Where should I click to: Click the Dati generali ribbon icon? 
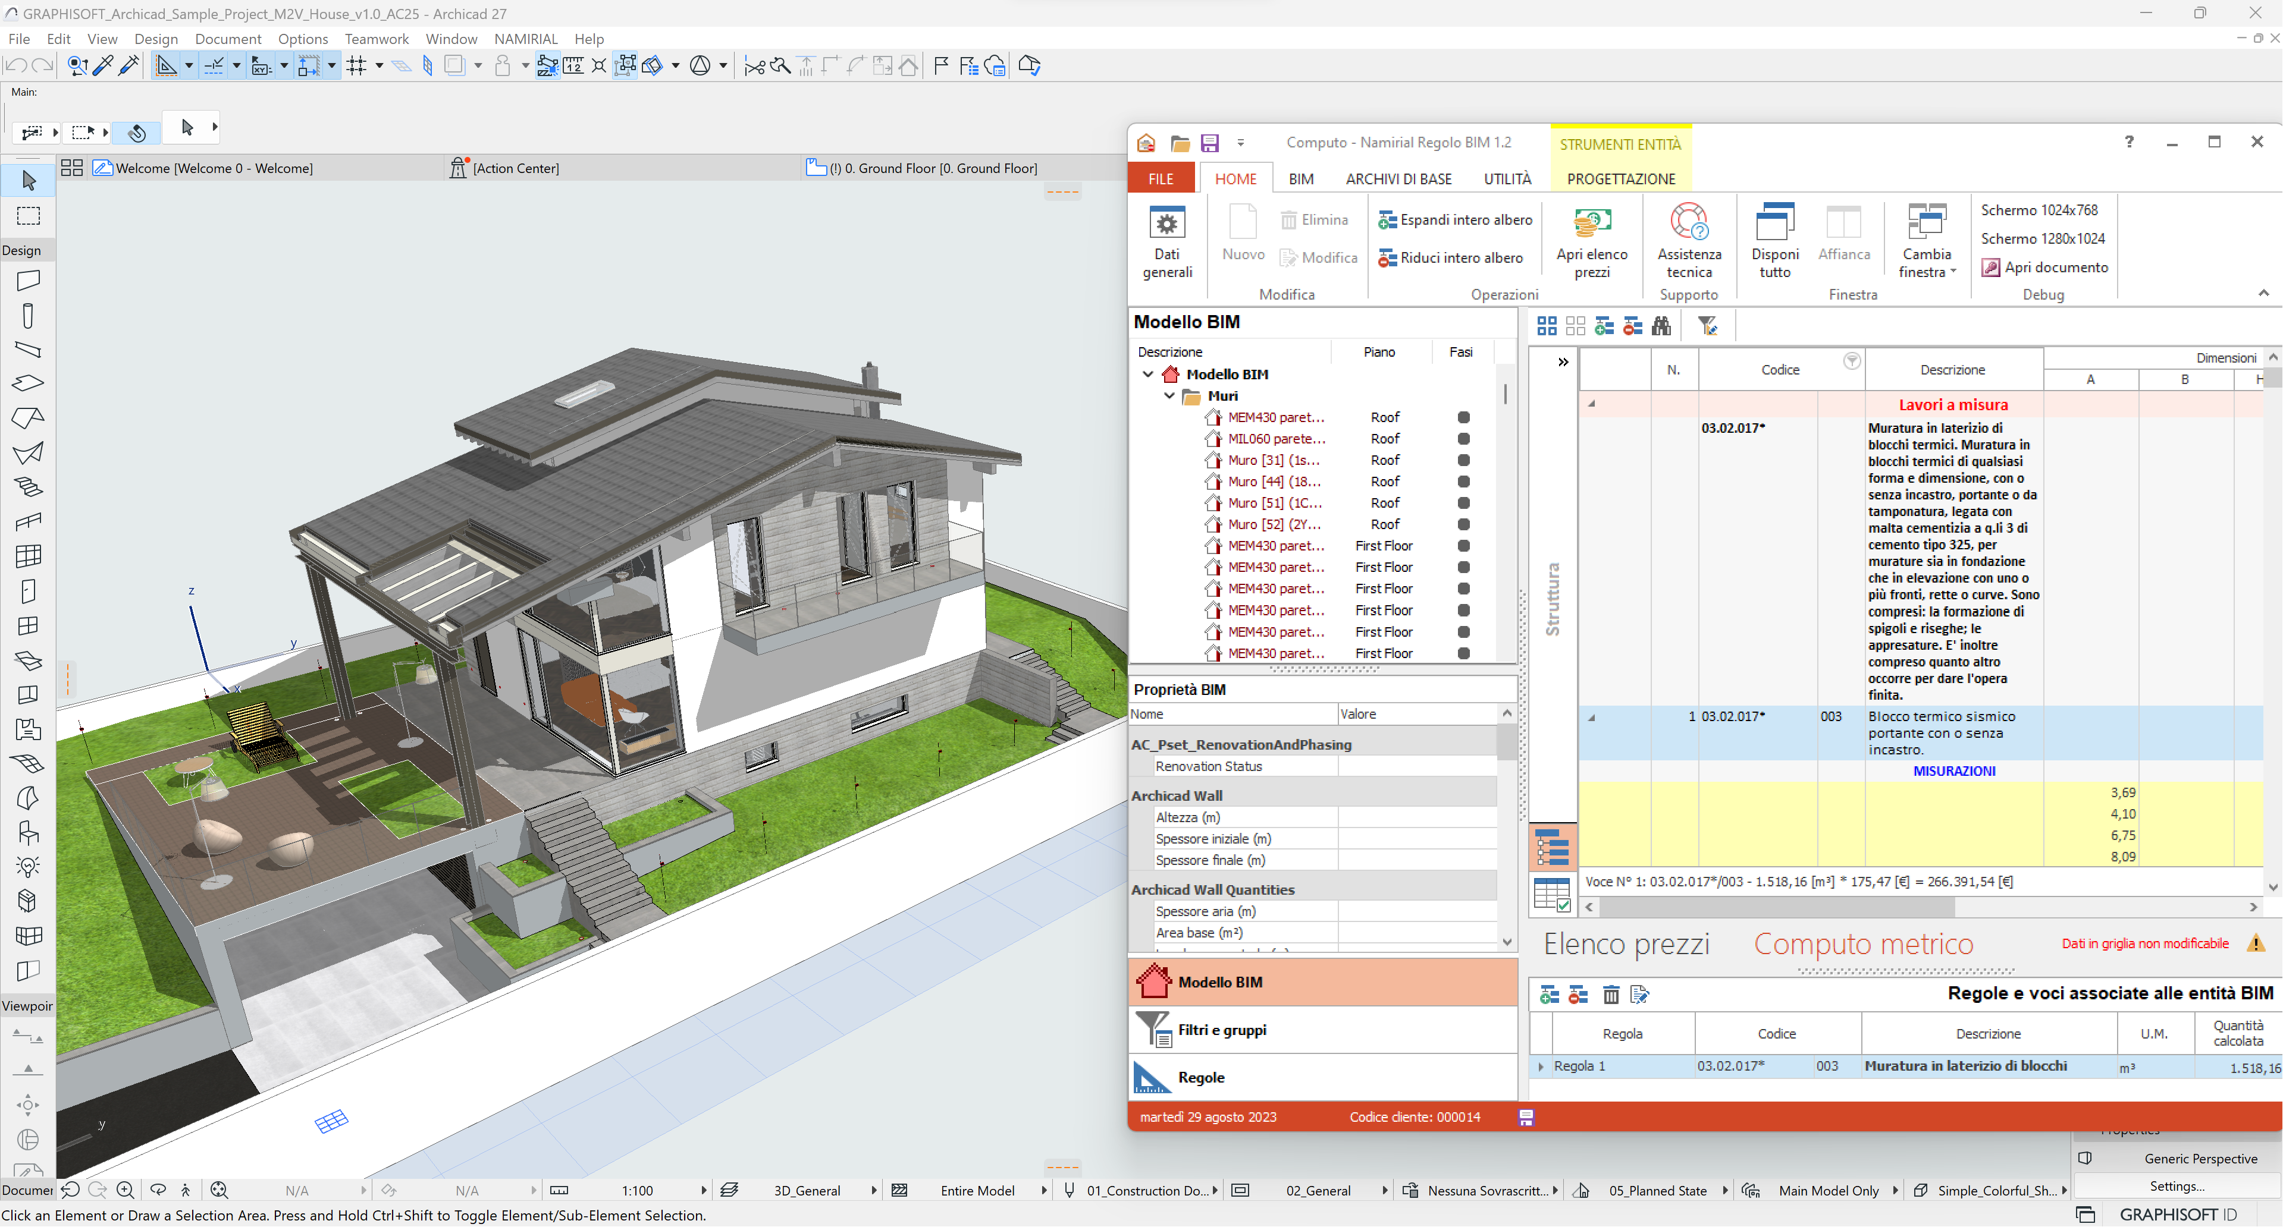coord(1166,224)
